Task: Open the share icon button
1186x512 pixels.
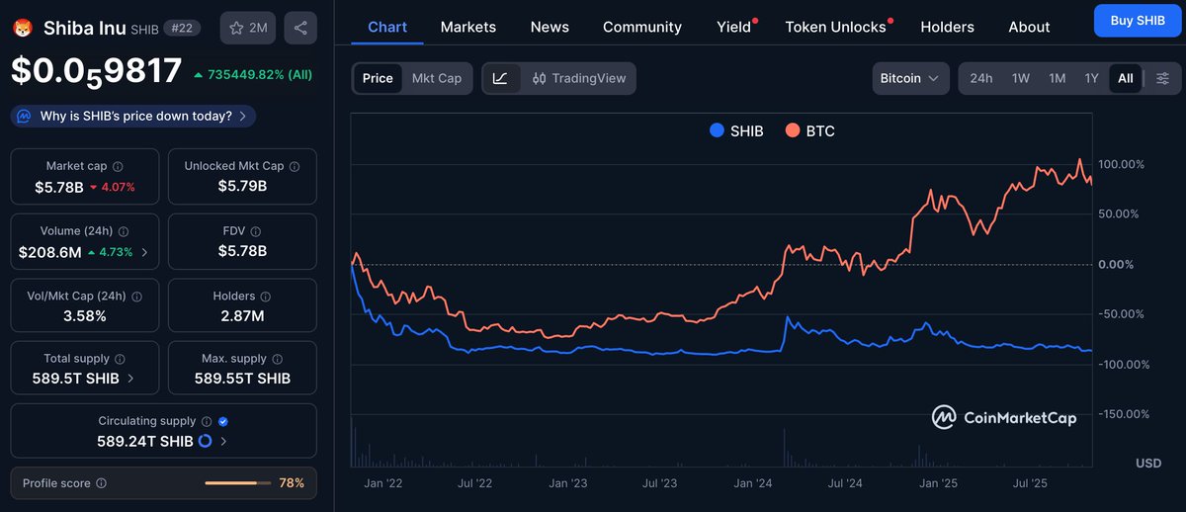Action: (300, 28)
